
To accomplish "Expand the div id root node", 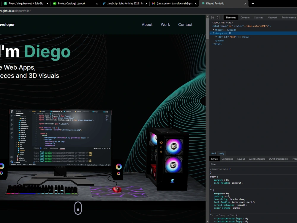I will (x=216, y=37).
